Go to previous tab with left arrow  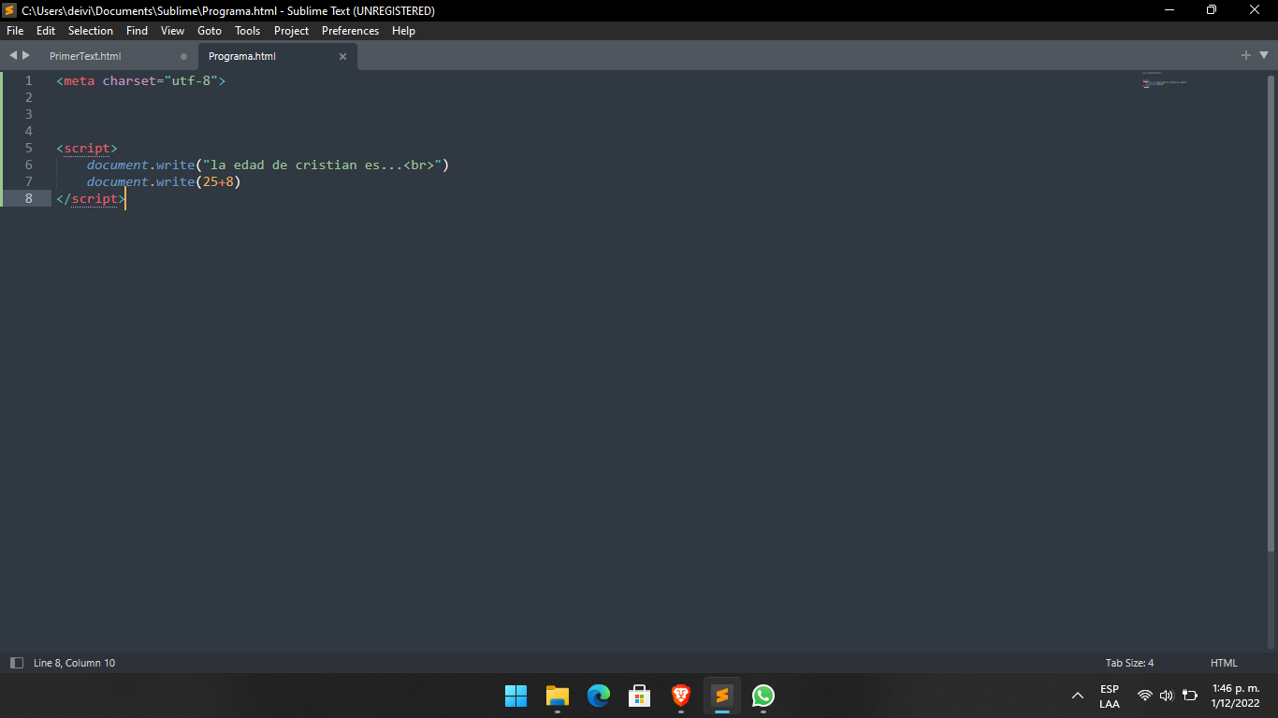coord(13,55)
